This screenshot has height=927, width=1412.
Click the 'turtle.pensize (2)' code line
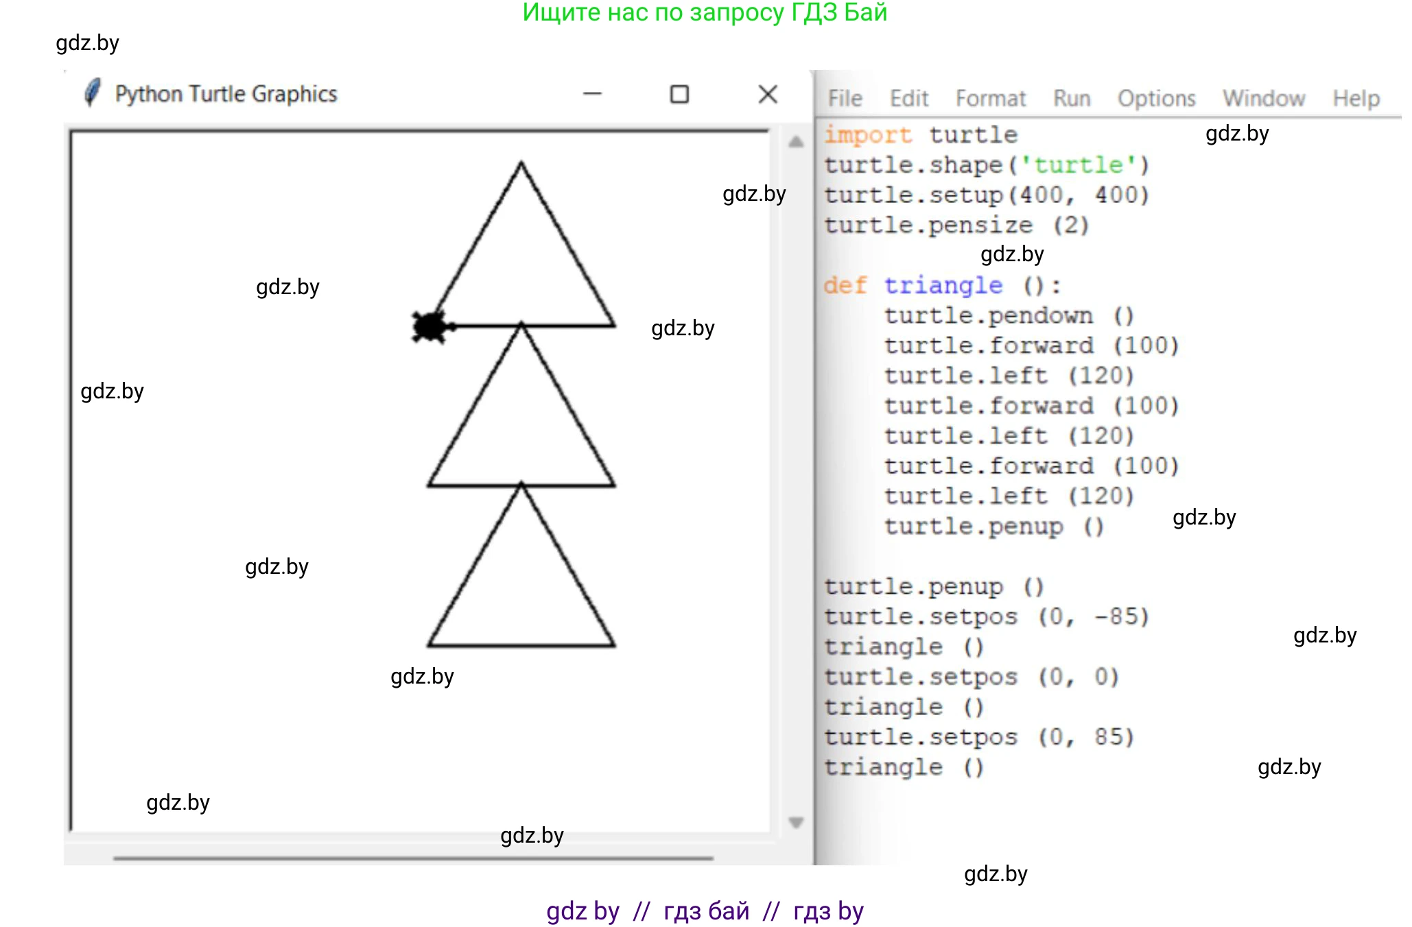pos(956,226)
